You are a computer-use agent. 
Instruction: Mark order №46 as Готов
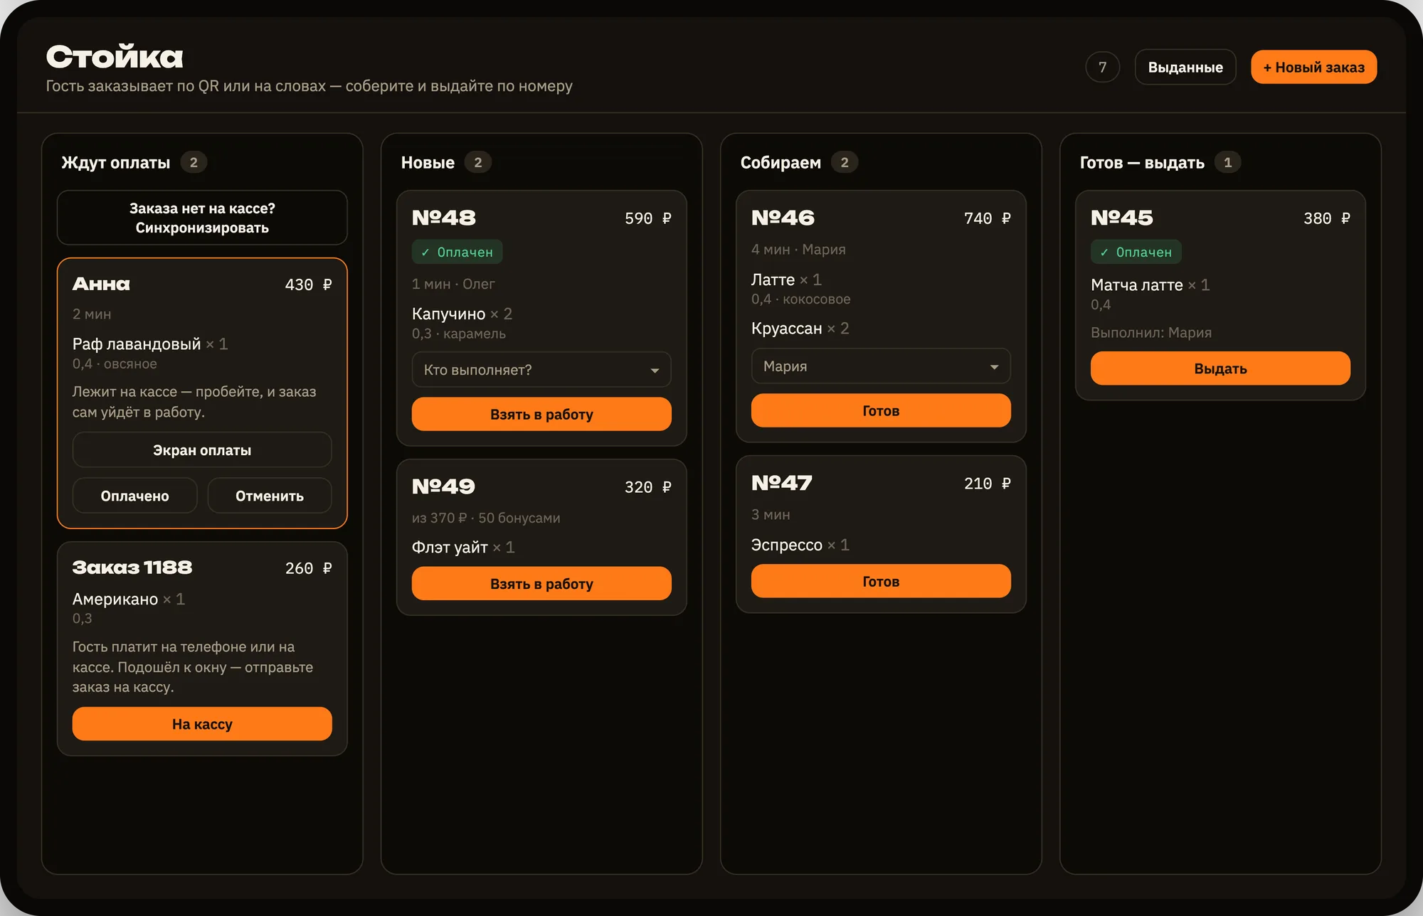[881, 410]
